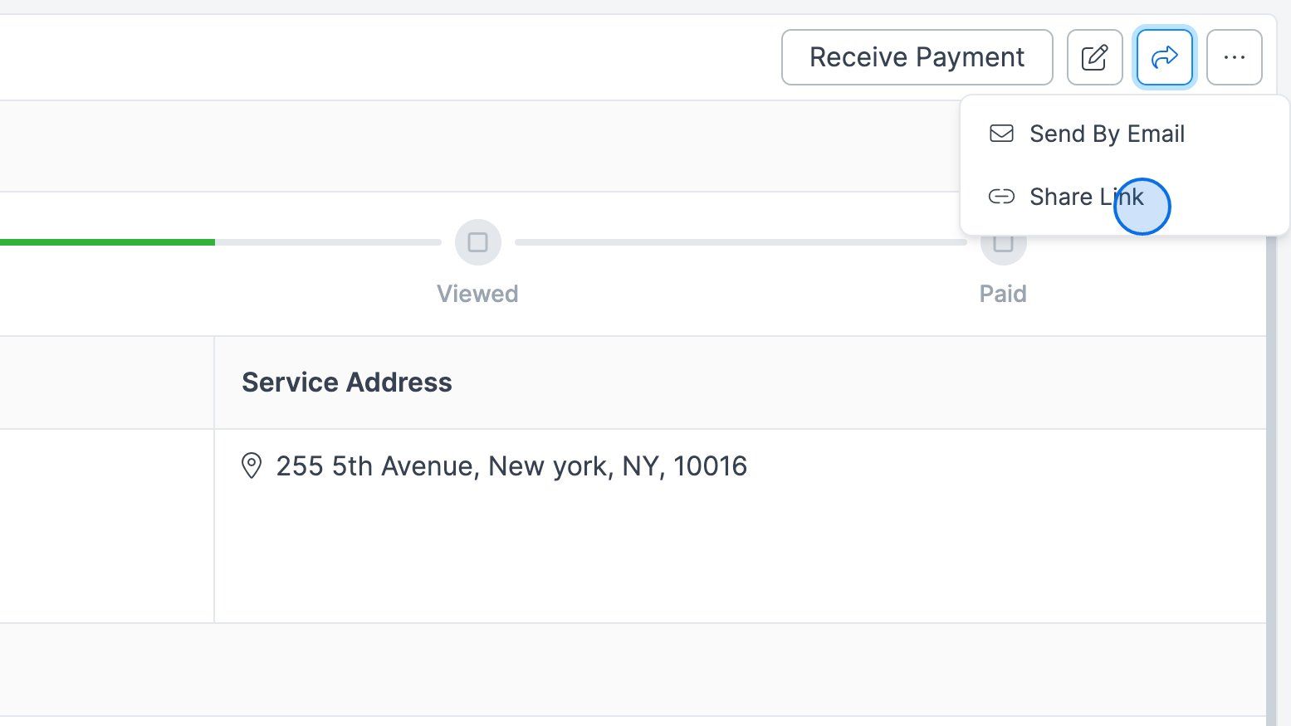1291x726 pixels.
Task: Click the location pin icon
Action: (x=251, y=466)
